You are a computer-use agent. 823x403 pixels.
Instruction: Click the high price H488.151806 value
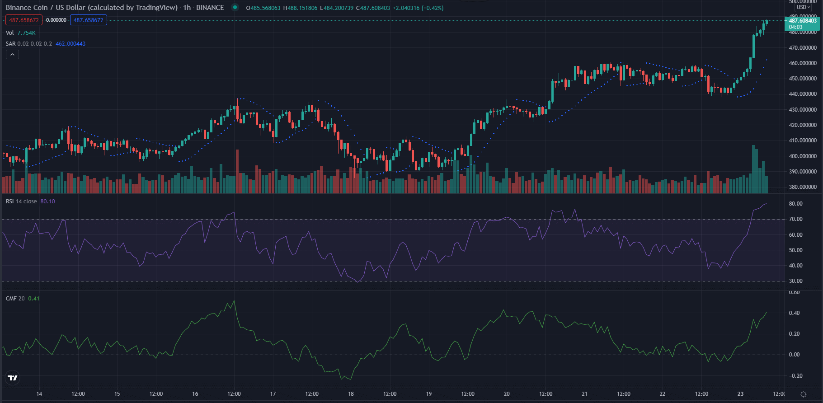coord(300,8)
